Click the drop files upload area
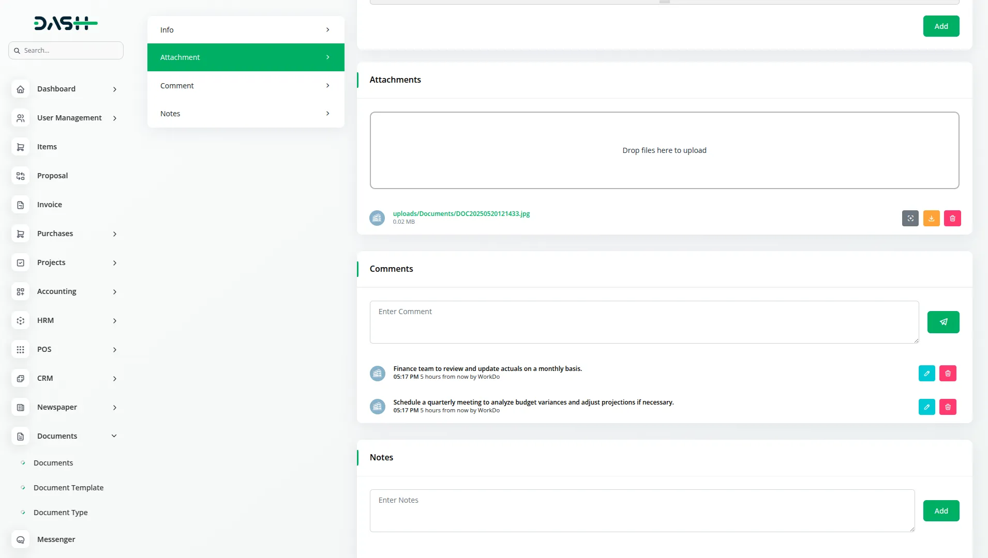988x558 pixels. [x=665, y=150]
